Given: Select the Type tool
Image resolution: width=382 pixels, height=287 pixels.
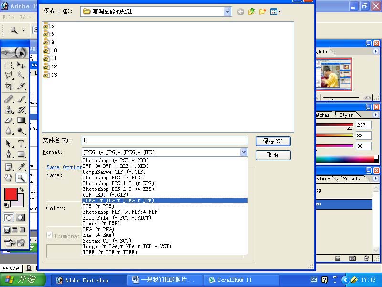Looking at the screenshot, I should click(21, 143).
